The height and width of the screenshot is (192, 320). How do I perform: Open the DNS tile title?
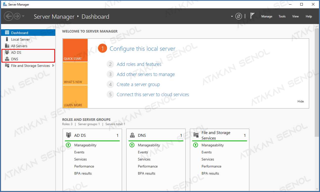click(x=142, y=135)
